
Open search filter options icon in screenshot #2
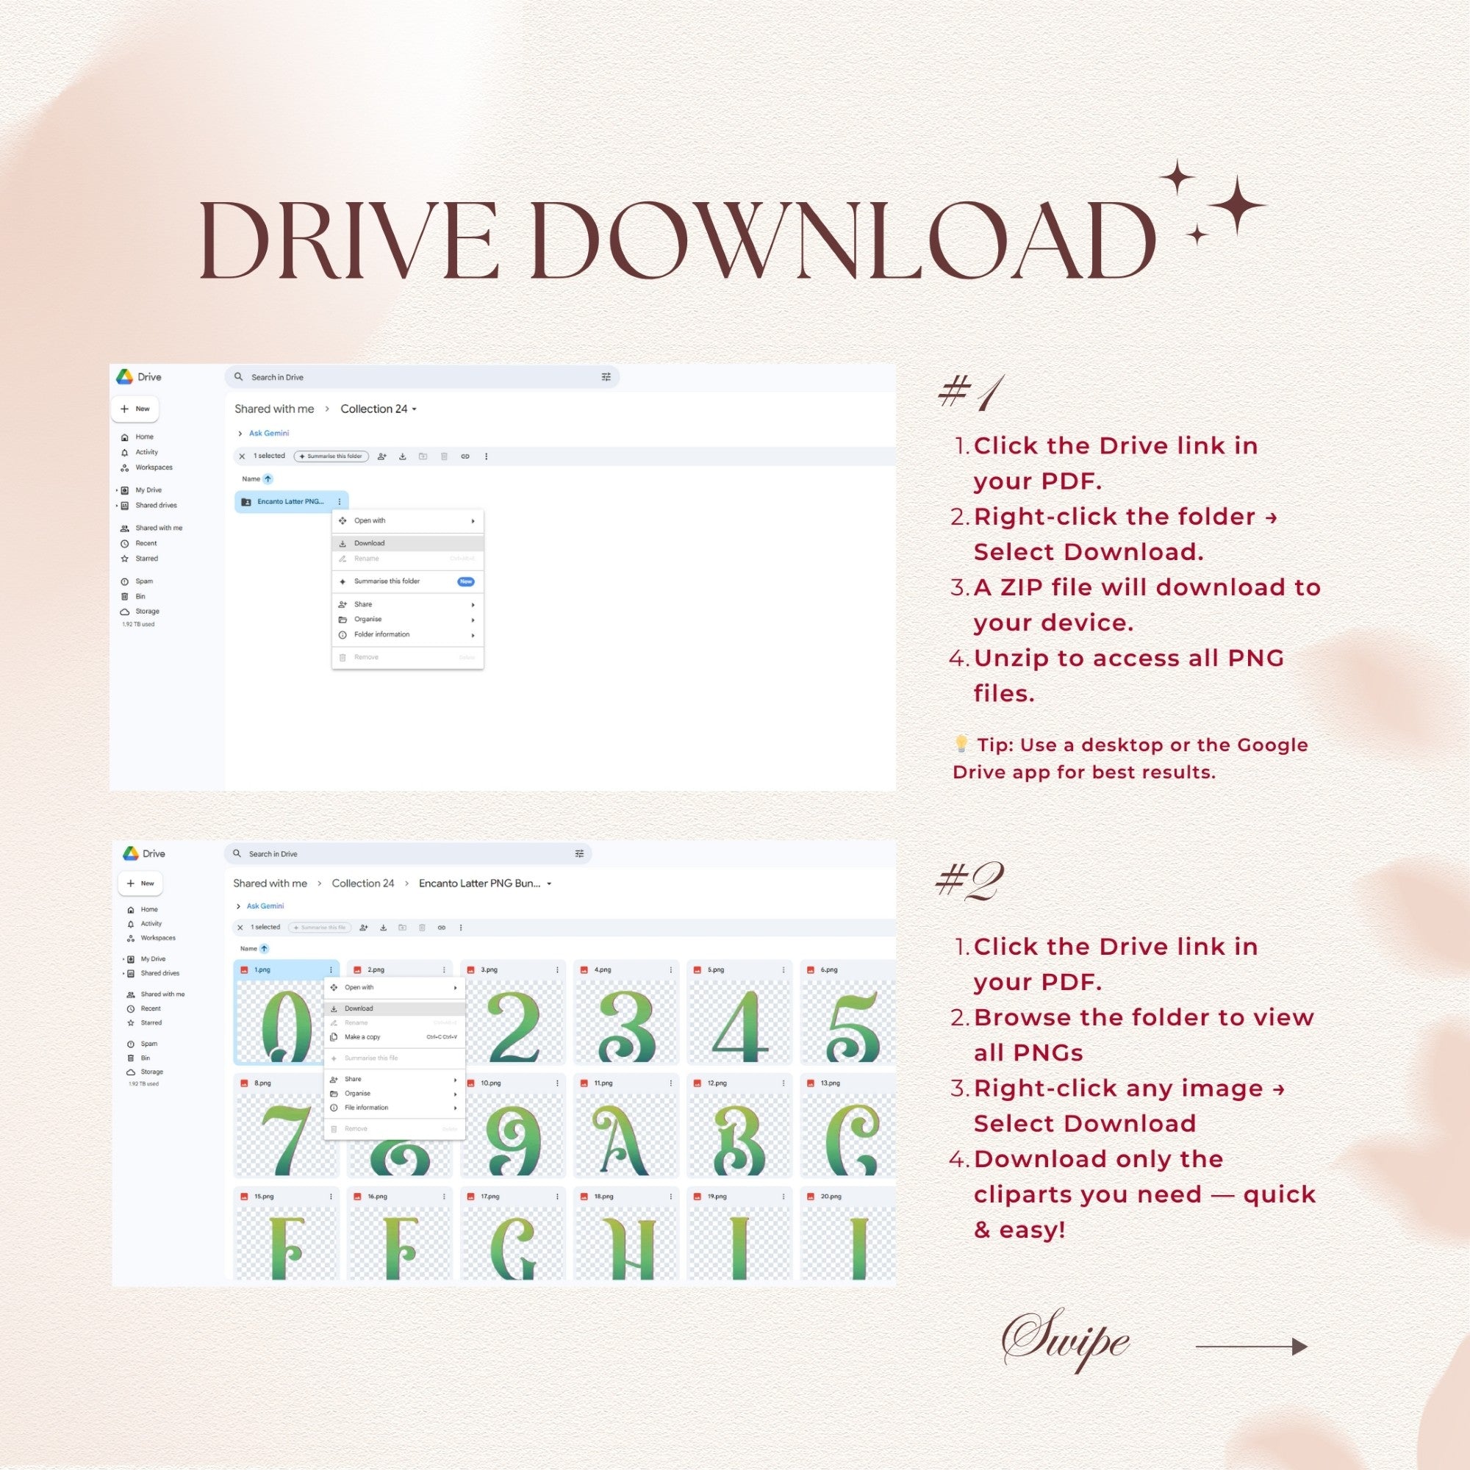pos(580,853)
